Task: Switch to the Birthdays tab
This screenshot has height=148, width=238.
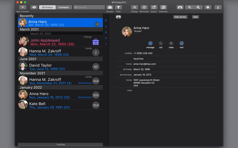Action: tap(47, 7)
